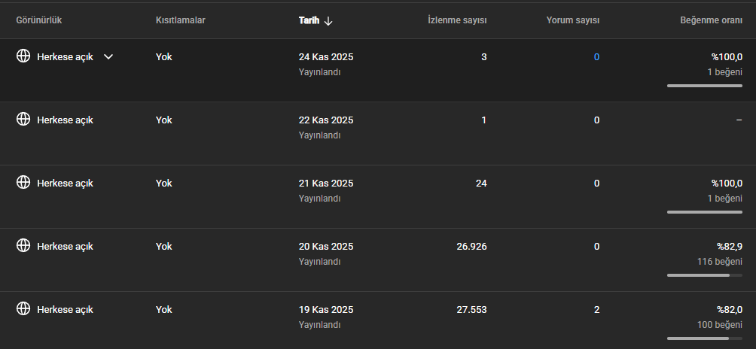Click the like ratio bar for %82,9
Screen dimensions: 756x349
click(x=705, y=275)
